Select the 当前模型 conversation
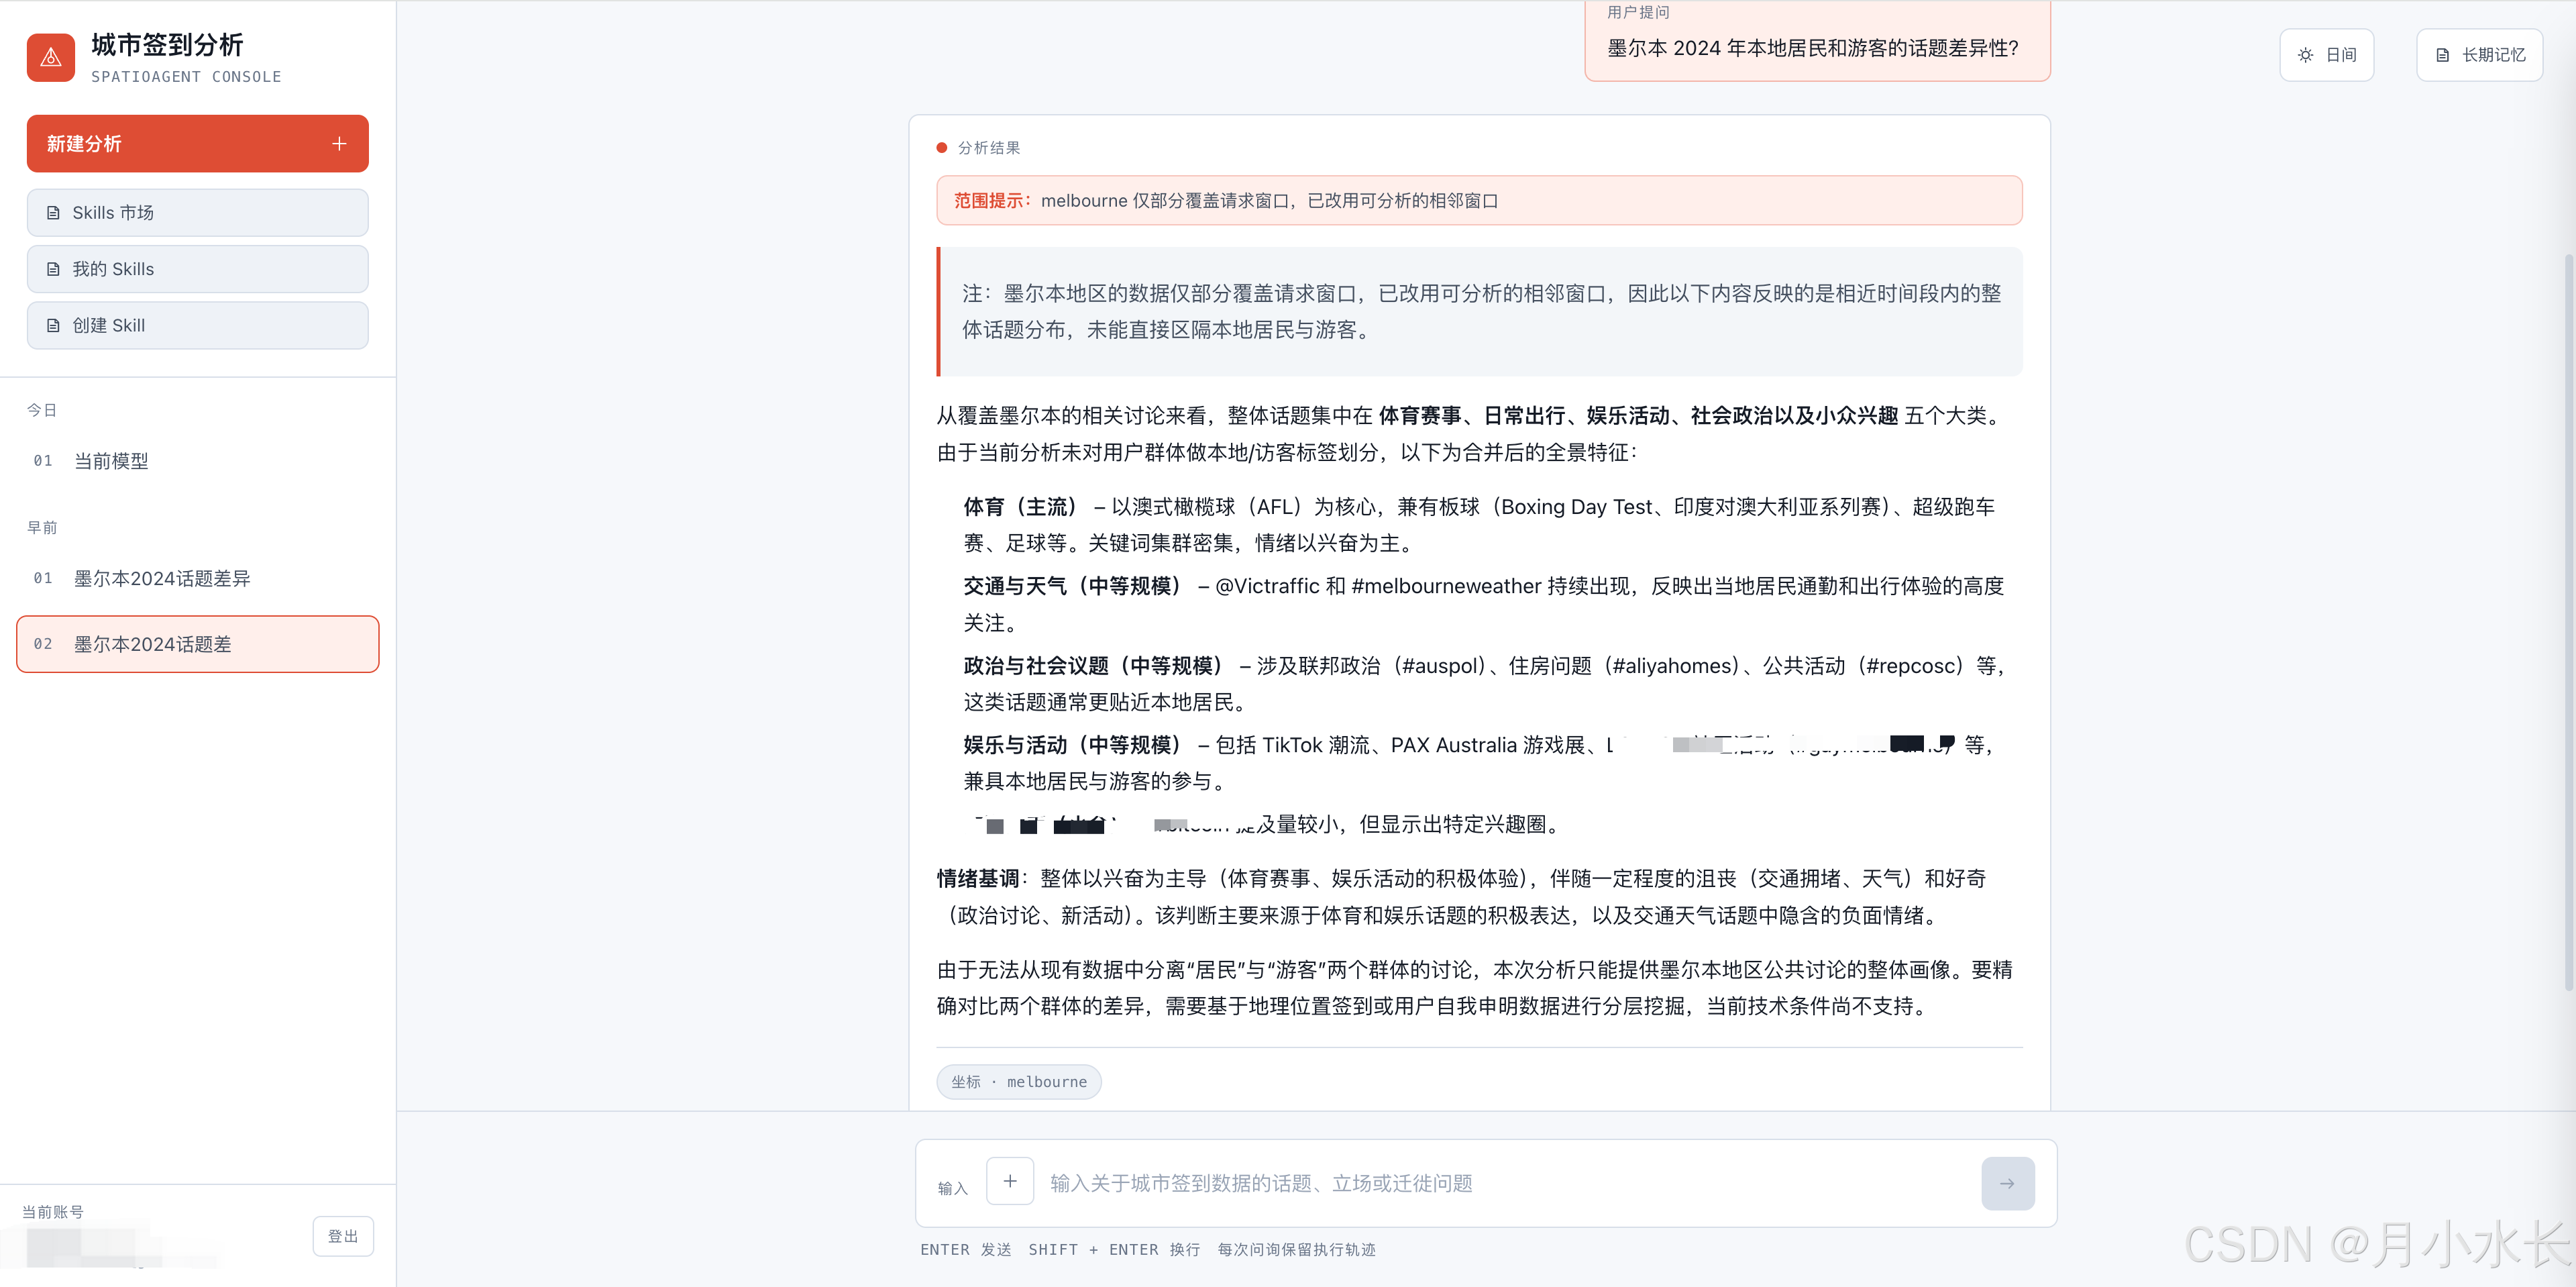Screen dimensions: 2576x1287 pos(197,461)
